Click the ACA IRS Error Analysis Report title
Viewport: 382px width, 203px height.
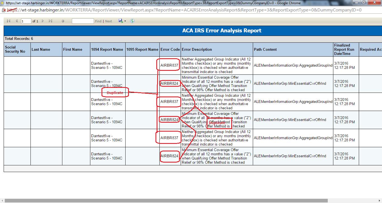pyautogui.click(x=222, y=31)
